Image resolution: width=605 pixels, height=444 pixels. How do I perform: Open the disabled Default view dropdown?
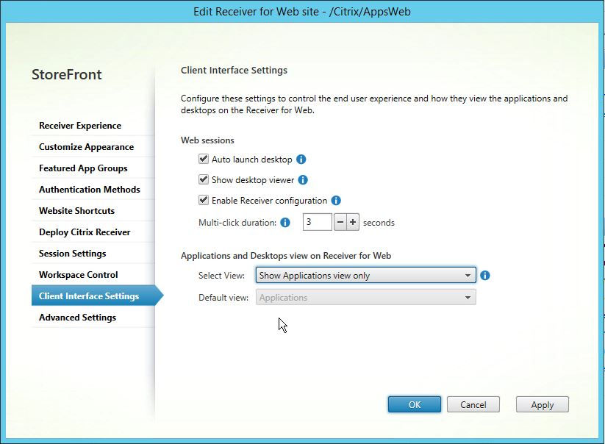click(366, 298)
